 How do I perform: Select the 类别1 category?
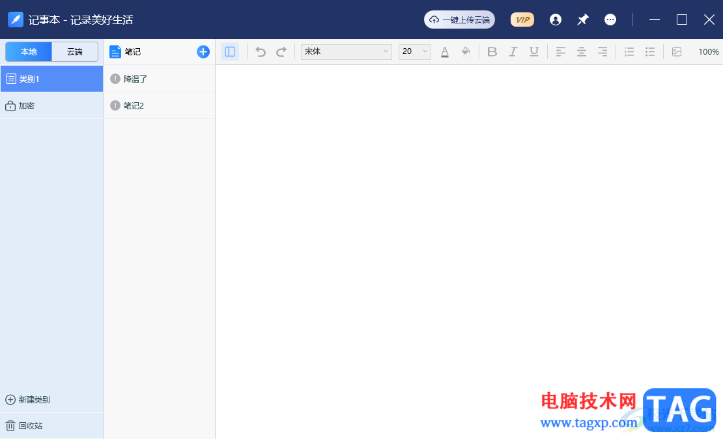(x=51, y=79)
